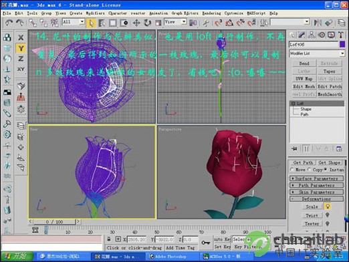Open the Modify panel tab icon
This screenshot has height=262, width=349.
(302, 35)
